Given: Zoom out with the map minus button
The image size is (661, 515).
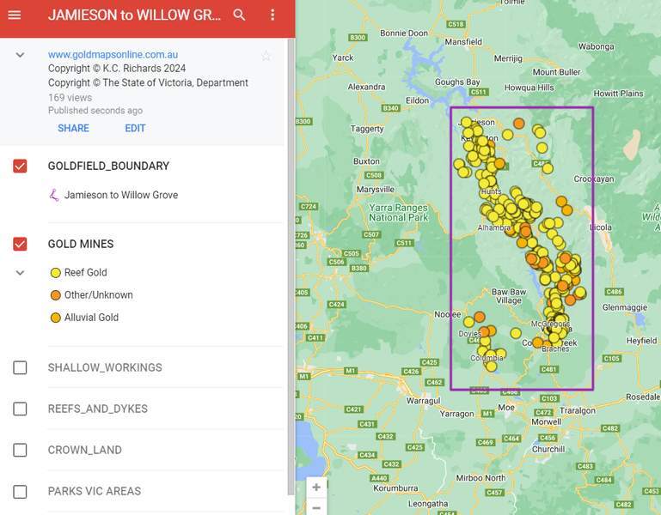Looking at the screenshot, I should [x=316, y=507].
